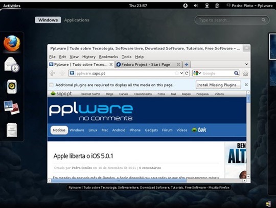The image size is (276, 208).
Task: Click the browser home icon
Action: coord(245,73)
